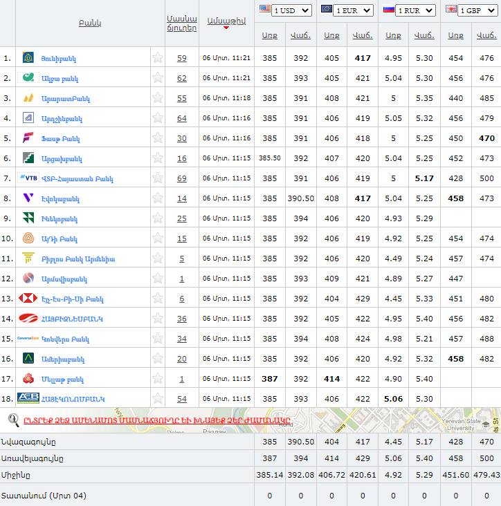Click the Unibank logo icon in row 1
This screenshot has height=506, width=501.
[28, 58]
